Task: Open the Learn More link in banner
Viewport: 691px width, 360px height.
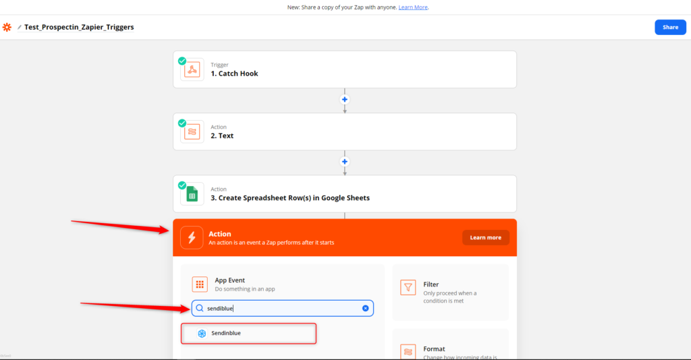Action: click(413, 7)
